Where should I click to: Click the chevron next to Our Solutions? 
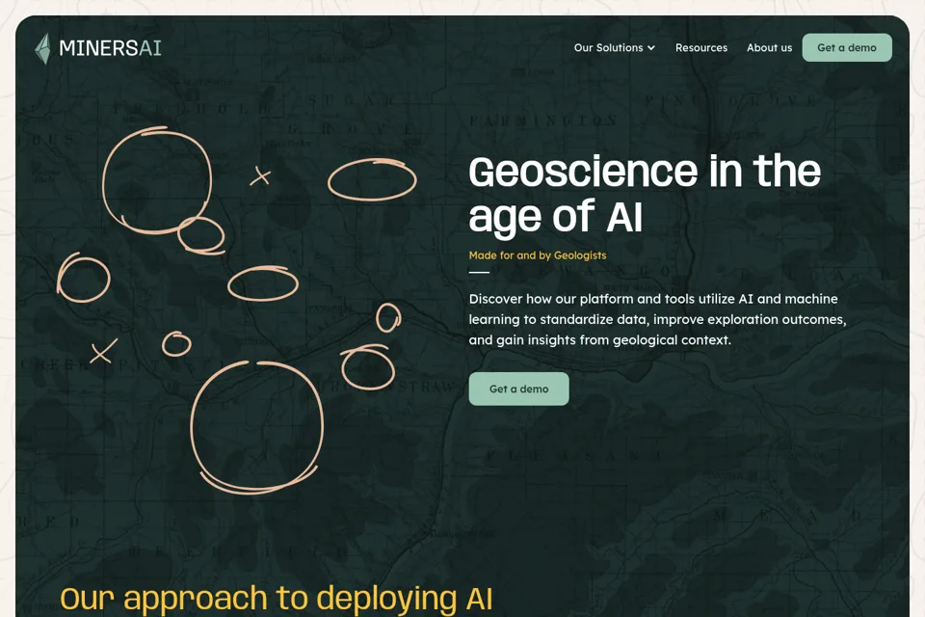[x=651, y=48]
